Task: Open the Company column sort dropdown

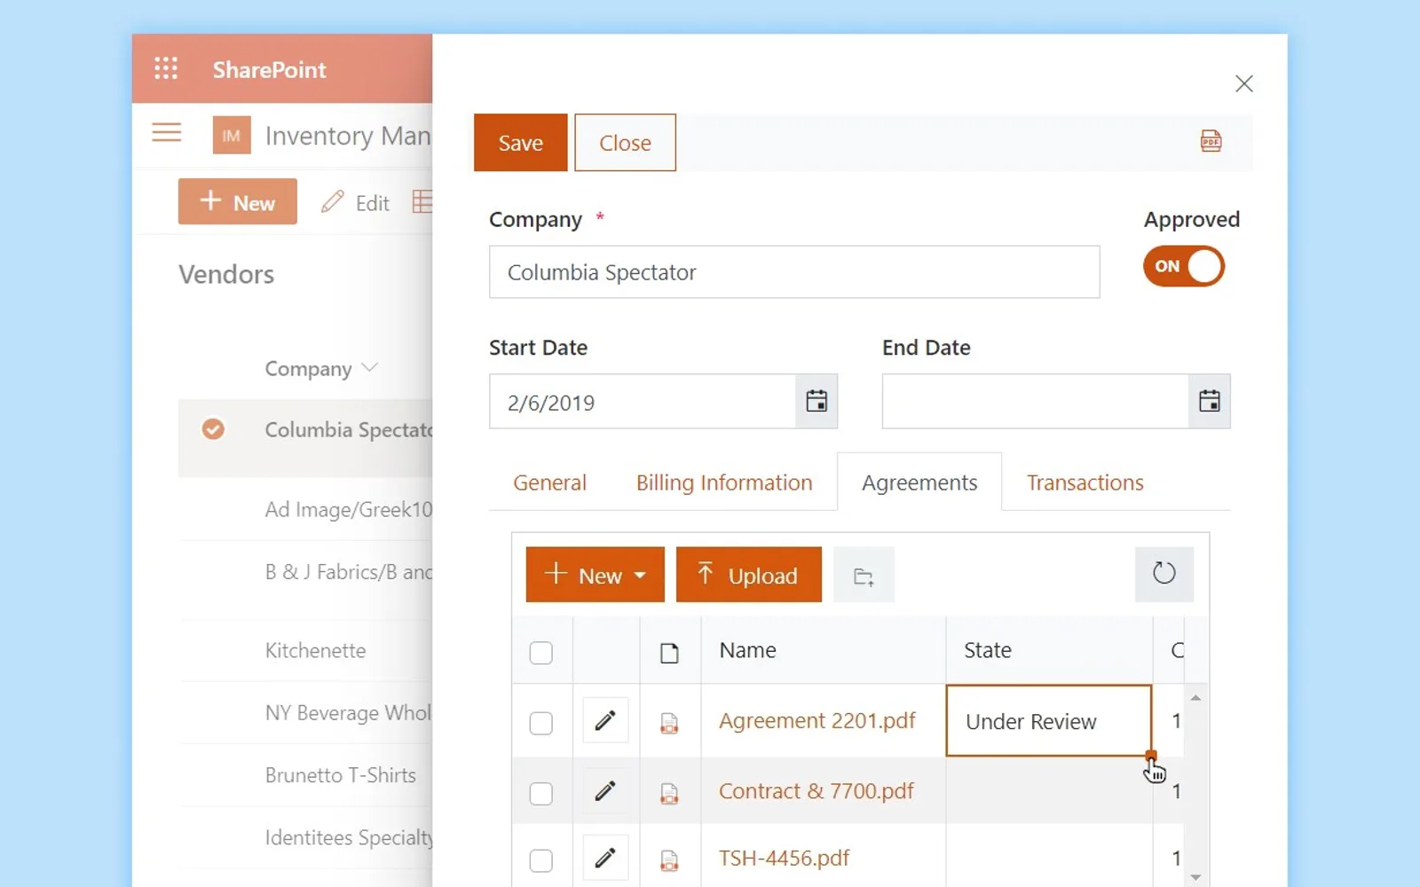Action: coord(370,367)
